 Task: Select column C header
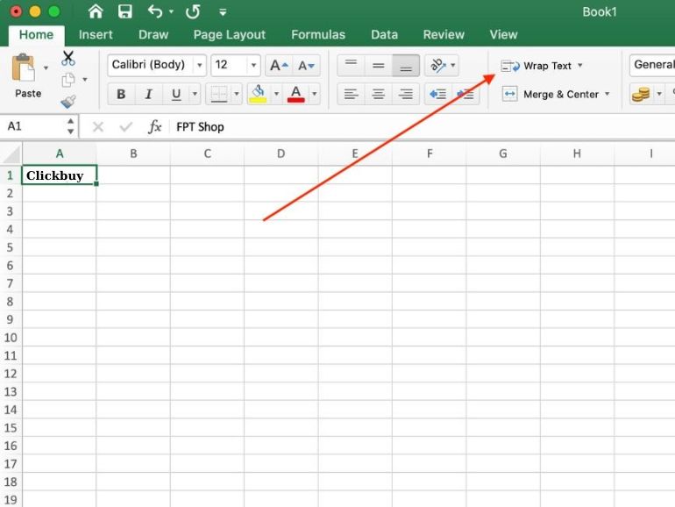[x=207, y=154]
